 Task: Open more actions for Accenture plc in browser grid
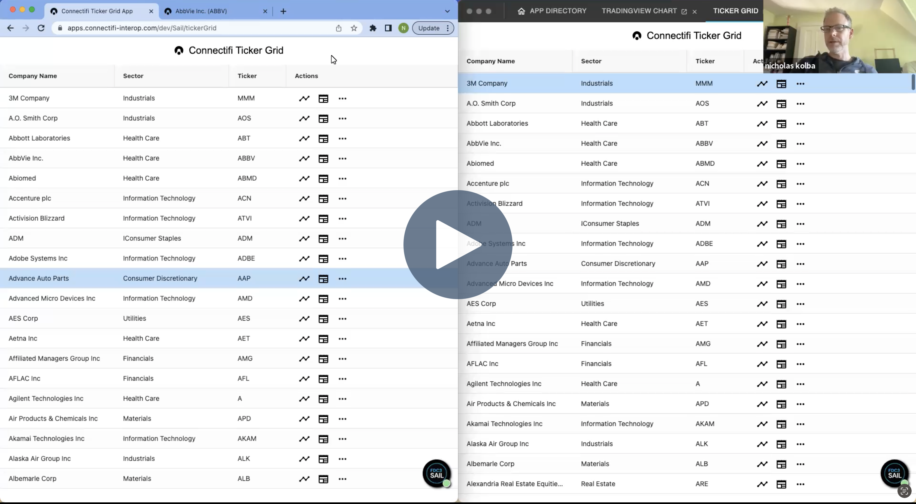(342, 199)
